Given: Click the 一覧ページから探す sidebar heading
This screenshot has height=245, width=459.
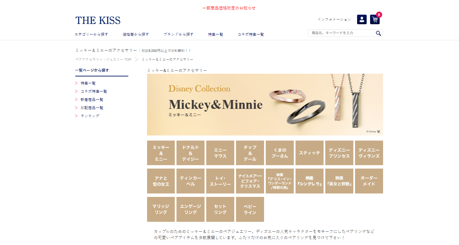Looking at the screenshot, I should pos(92,70).
